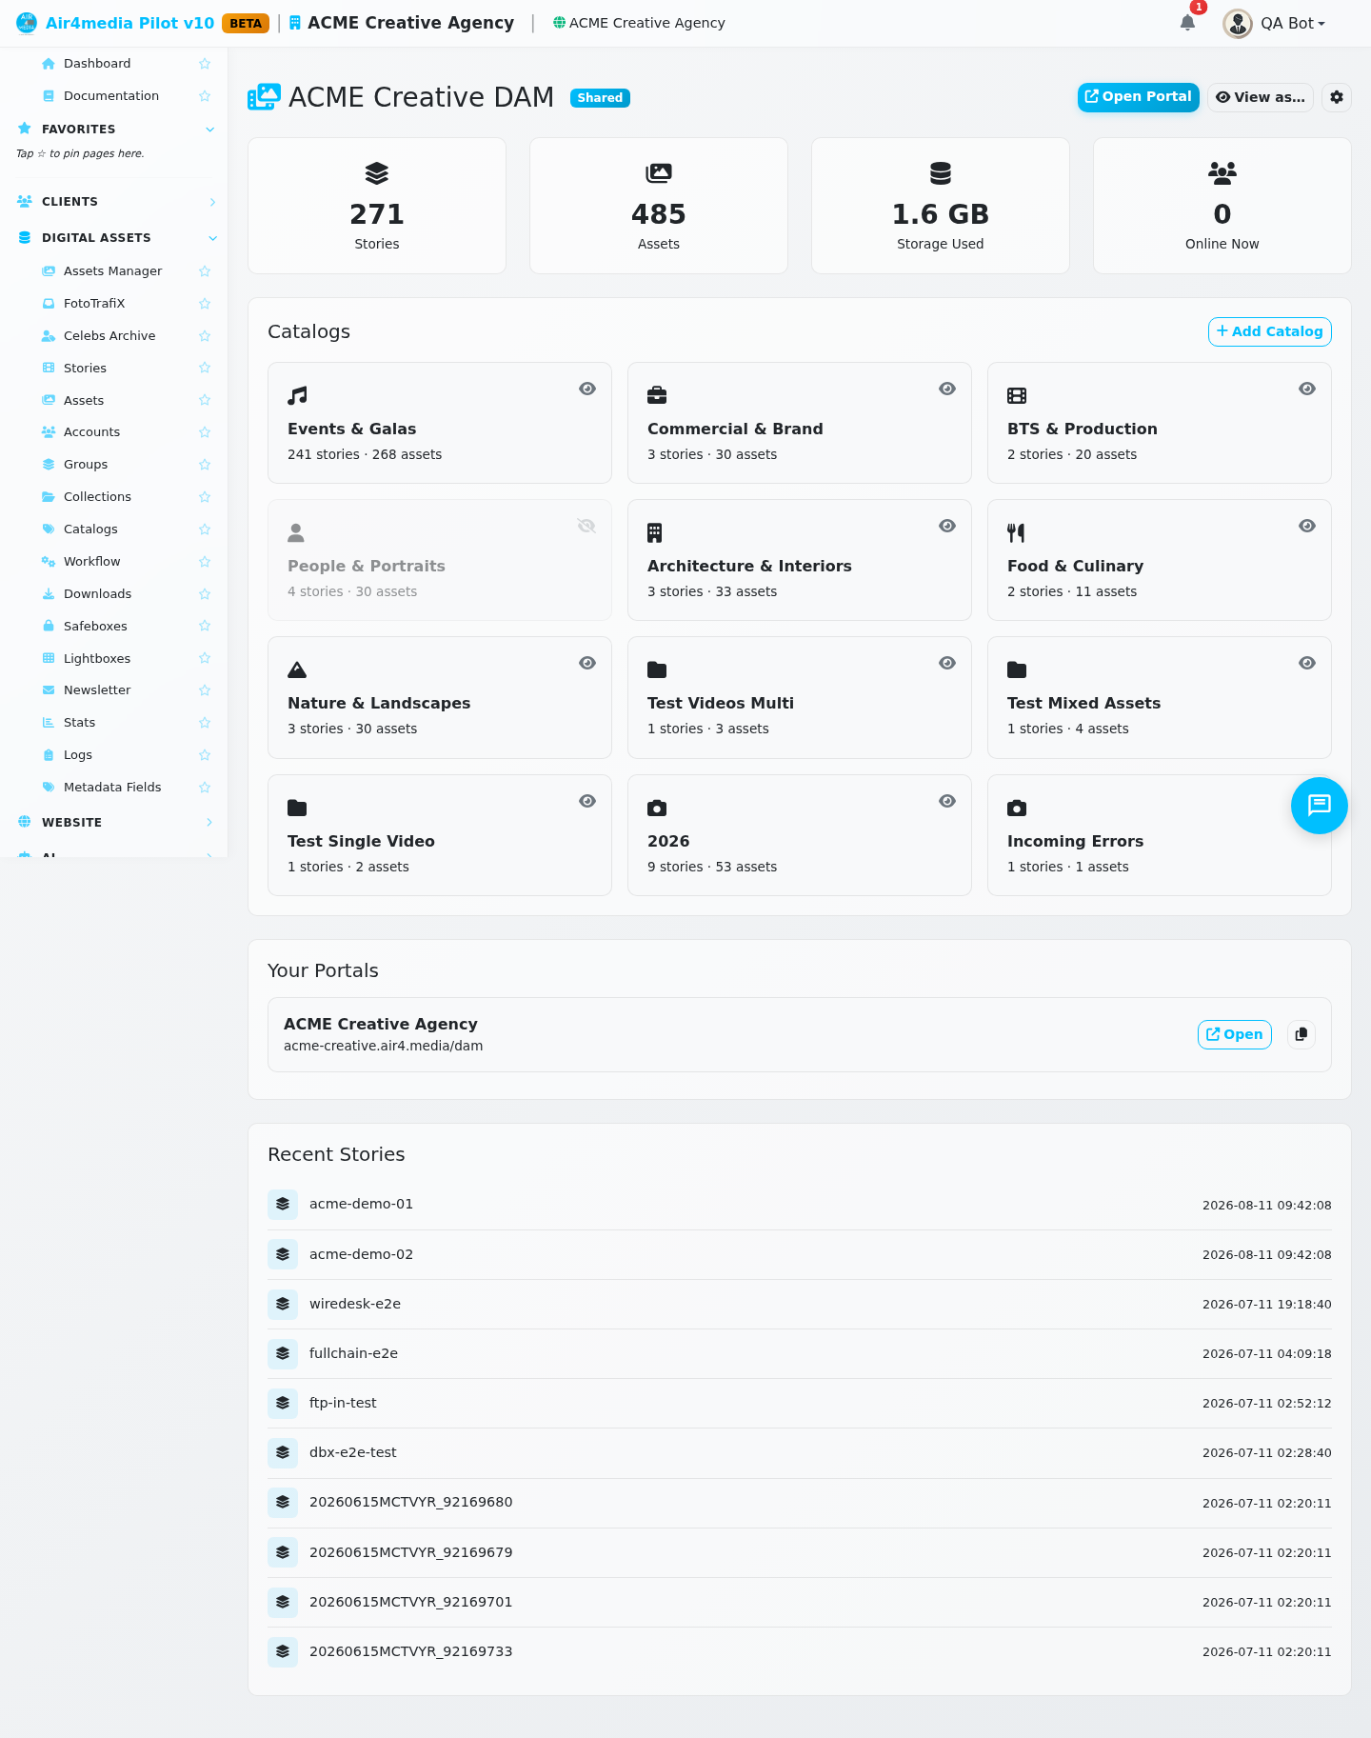
Task: Open the ACME Creative Agency portal
Action: pyautogui.click(x=1234, y=1034)
